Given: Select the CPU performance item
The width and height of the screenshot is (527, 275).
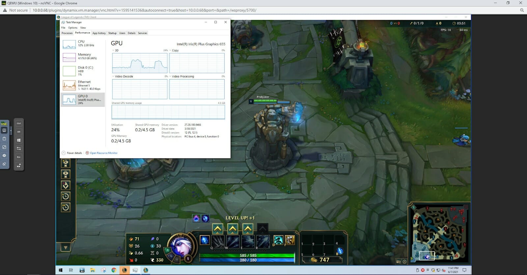Looking at the screenshot, I should (x=83, y=44).
